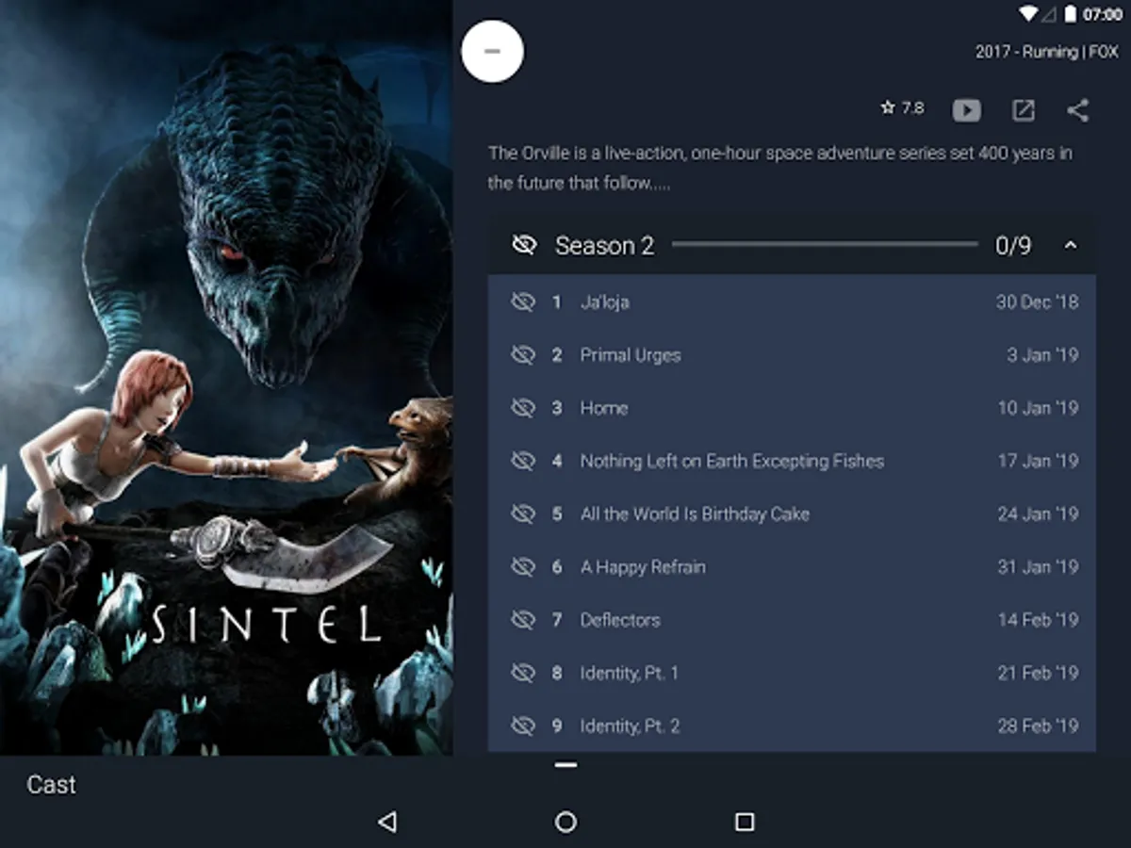1131x848 pixels.
Task: Open episode title Home
Action: tap(603, 408)
